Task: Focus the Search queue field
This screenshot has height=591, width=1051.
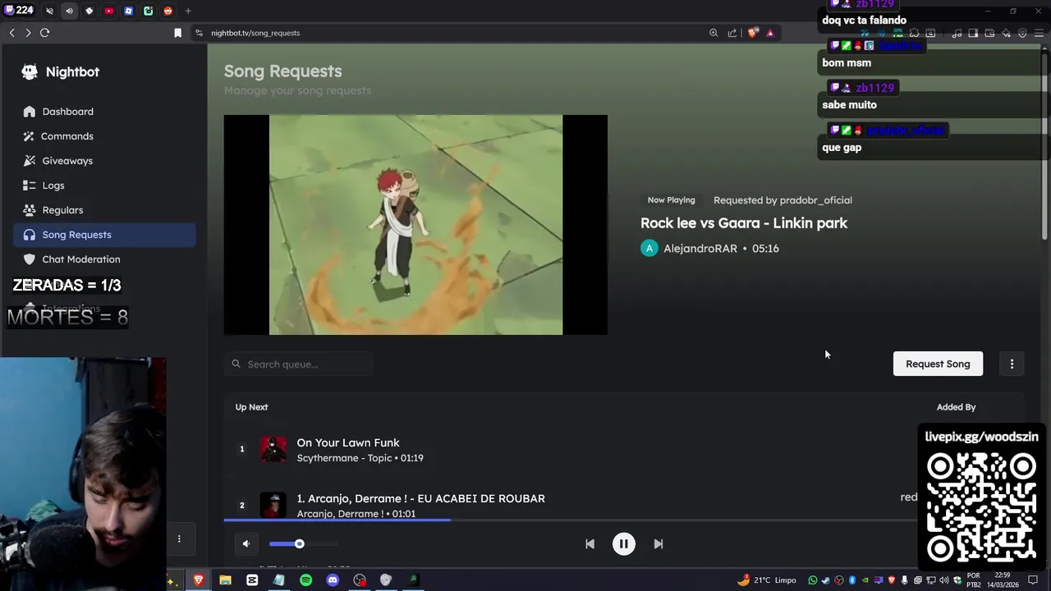Action: (299, 364)
